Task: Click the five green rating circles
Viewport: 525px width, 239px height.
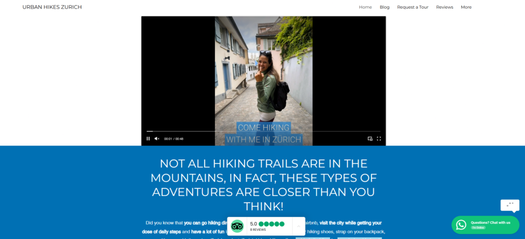Action: [271, 224]
